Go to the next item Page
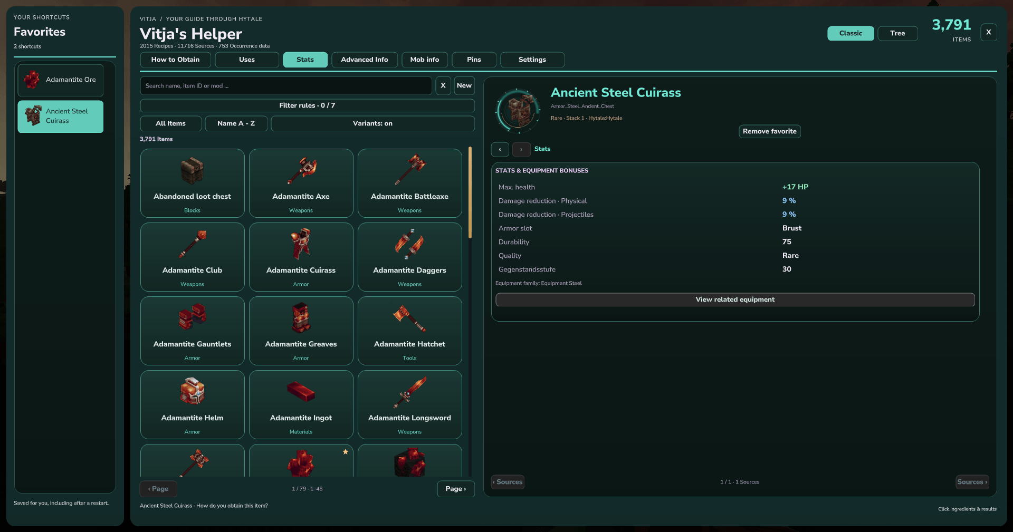 point(456,489)
